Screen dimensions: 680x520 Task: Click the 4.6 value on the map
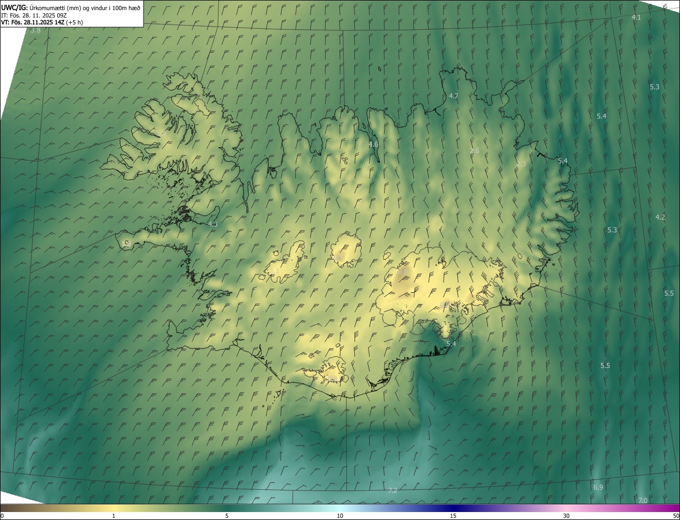pyautogui.click(x=373, y=145)
